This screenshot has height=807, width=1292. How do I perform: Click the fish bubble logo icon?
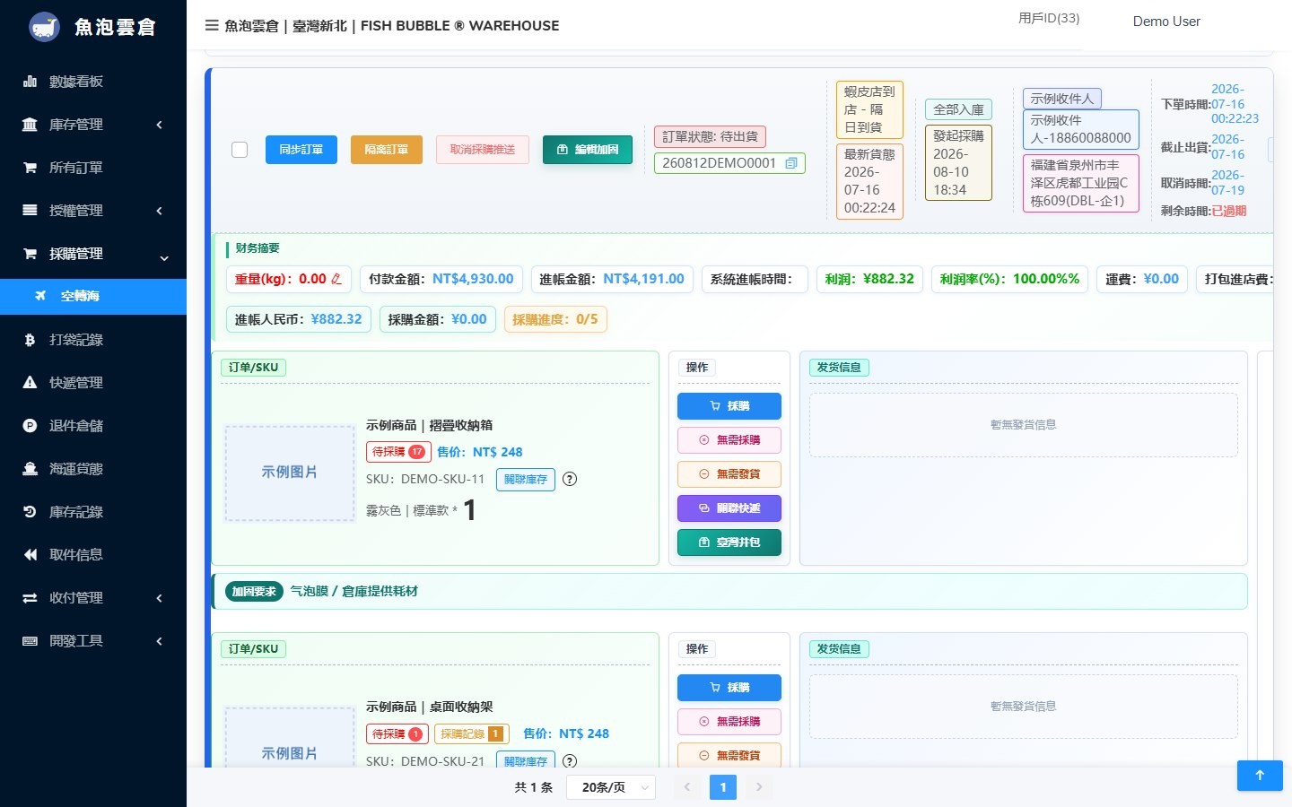(44, 27)
